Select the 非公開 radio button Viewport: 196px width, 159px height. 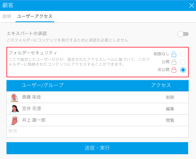click(183, 70)
